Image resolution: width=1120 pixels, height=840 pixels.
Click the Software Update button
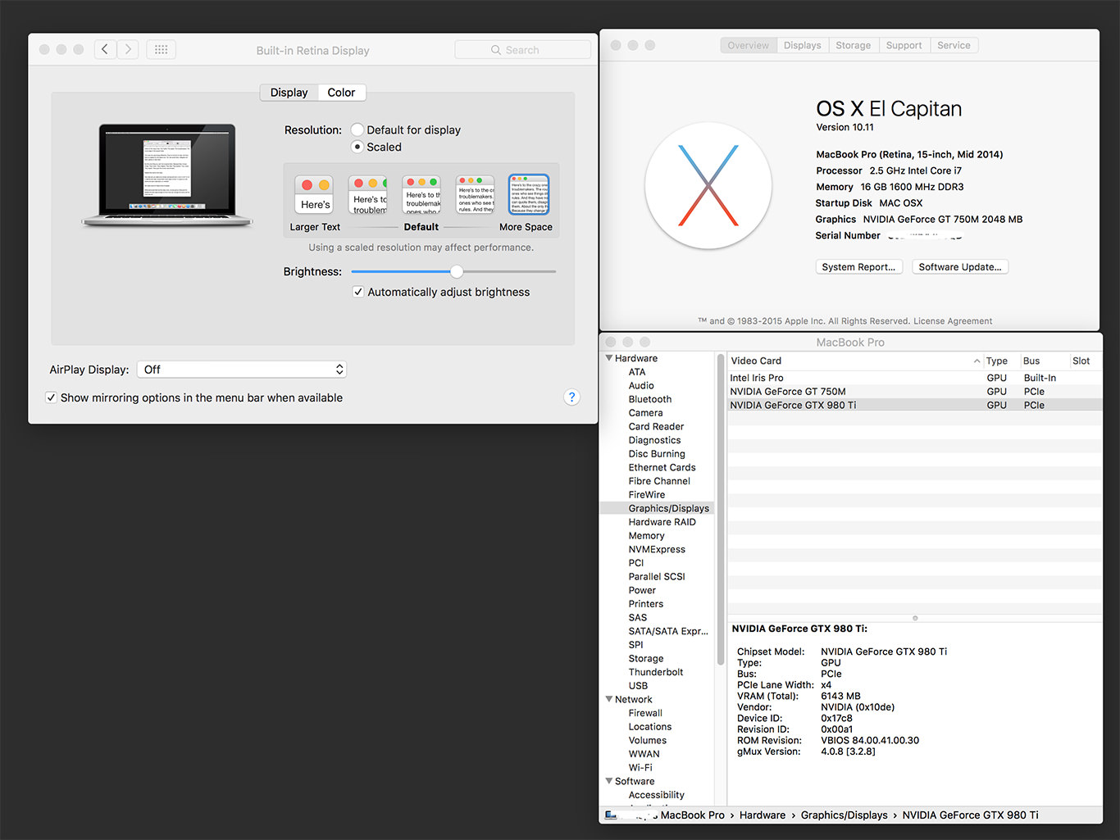[x=960, y=267]
